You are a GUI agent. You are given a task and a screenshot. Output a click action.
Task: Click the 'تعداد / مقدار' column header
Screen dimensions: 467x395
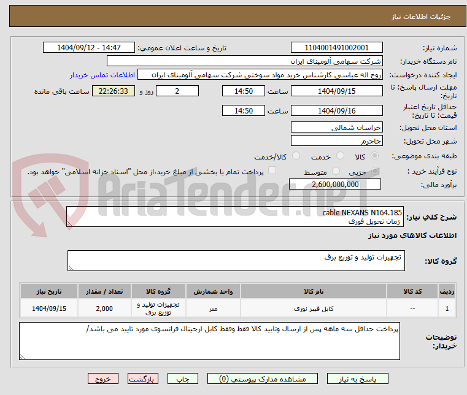pos(104,291)
